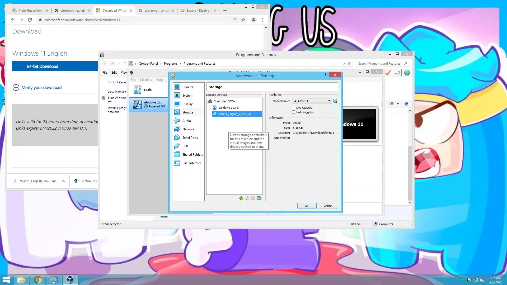
Task: Select windows 11.vdi in storage tree
Action: 228,108
